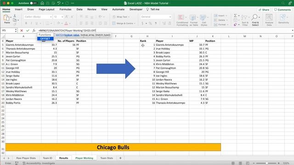294x165 pixels.
Task: Switch to the Data ribbon tab
Action: pyautogui.click(x=79, y=9)
